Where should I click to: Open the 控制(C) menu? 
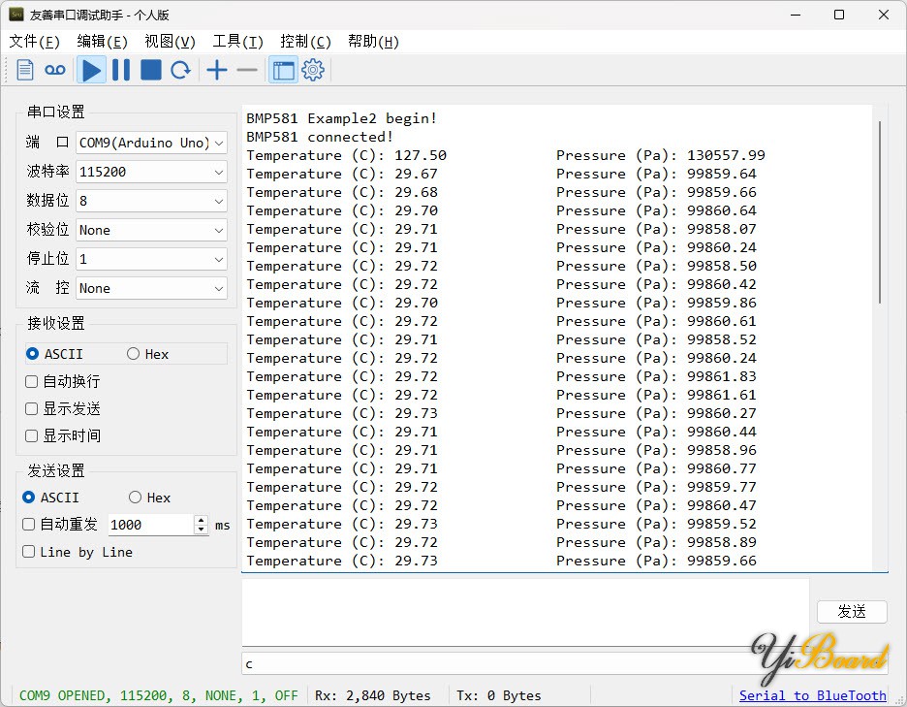[x=305, y=41]
